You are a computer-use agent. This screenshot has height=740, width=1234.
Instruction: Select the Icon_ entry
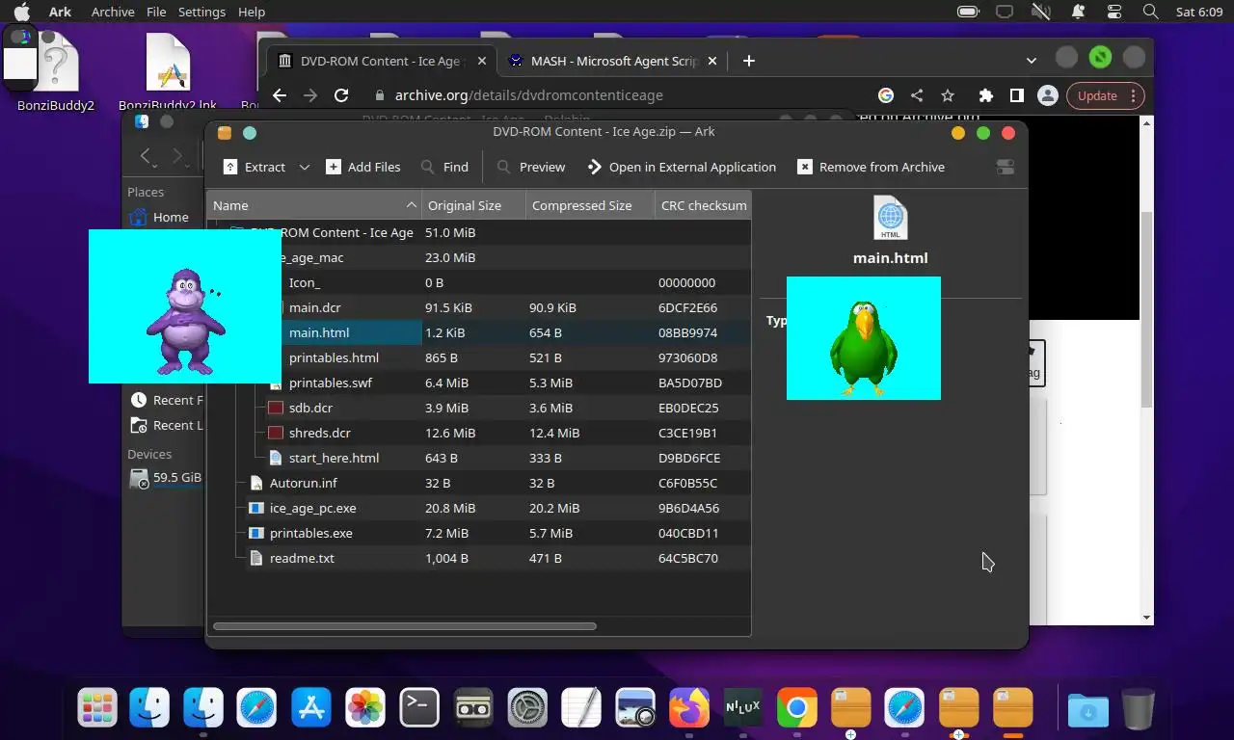(x=305, y=282)
